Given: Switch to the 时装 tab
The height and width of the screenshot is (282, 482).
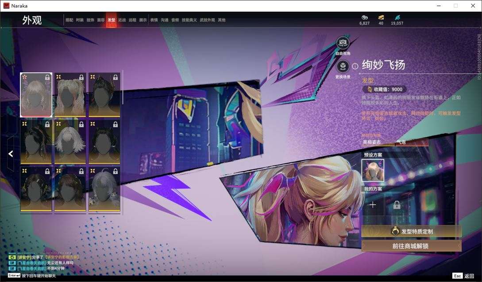Looking at the screenshot, I should pyautogui.click(x=80, y=20).
